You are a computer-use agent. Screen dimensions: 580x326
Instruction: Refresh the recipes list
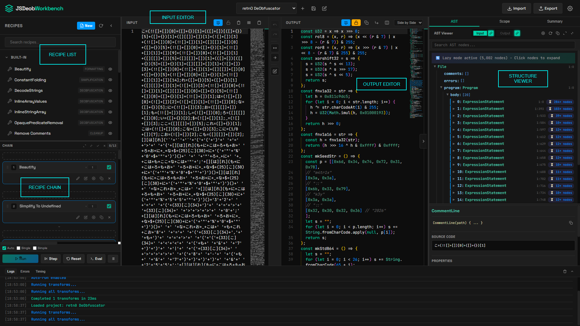101,26
